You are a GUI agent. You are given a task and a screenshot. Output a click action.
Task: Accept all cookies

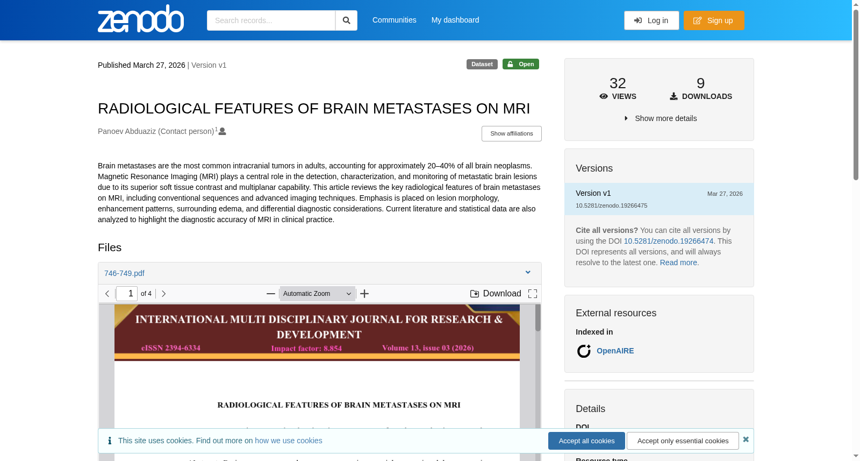coord(586,441)
